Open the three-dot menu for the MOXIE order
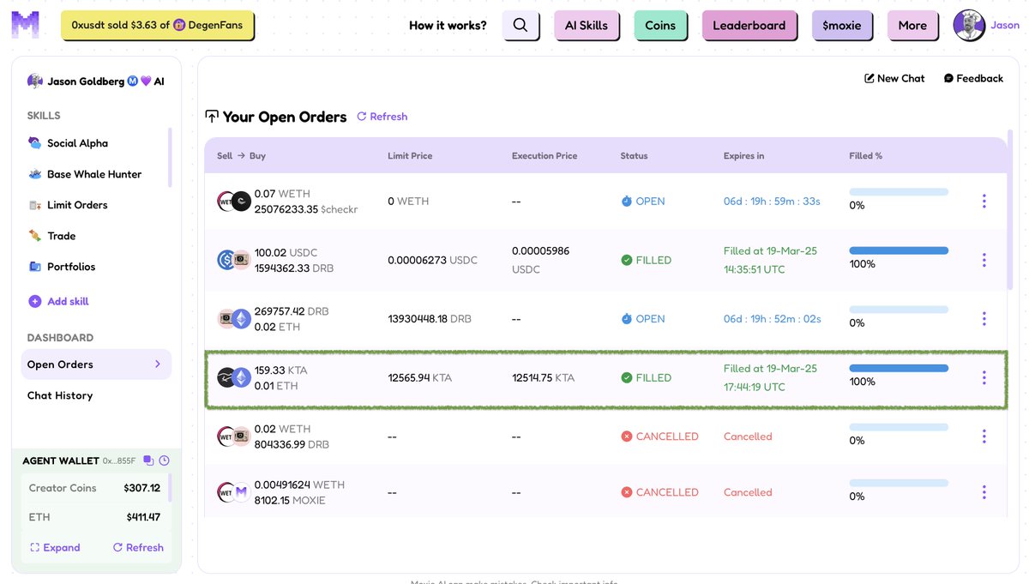The image size is (1029, 584). pos(984,492)
